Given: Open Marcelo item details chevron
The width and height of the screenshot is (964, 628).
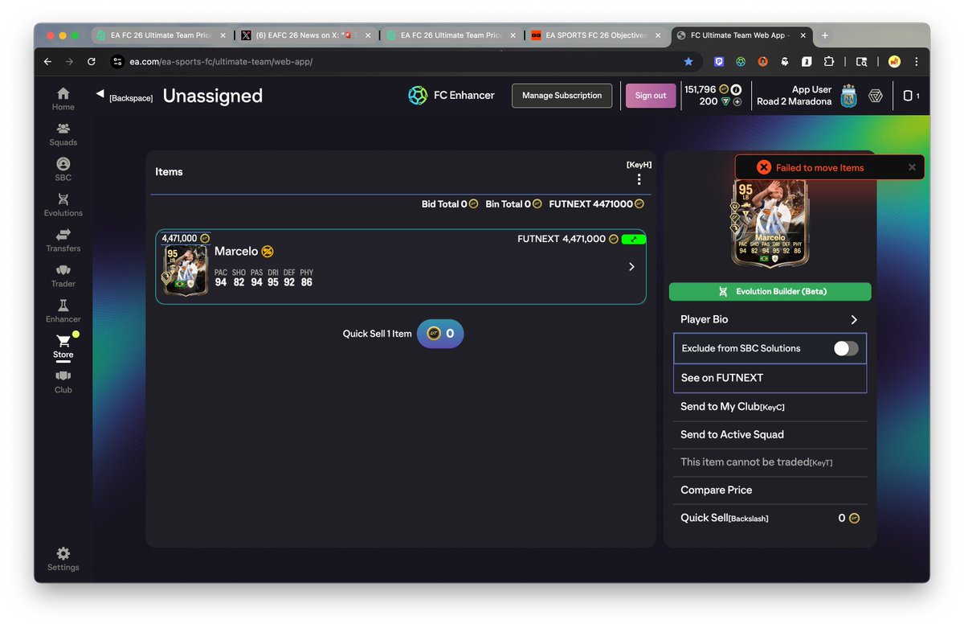Looking at the screenshot, I should pos(631,267).
